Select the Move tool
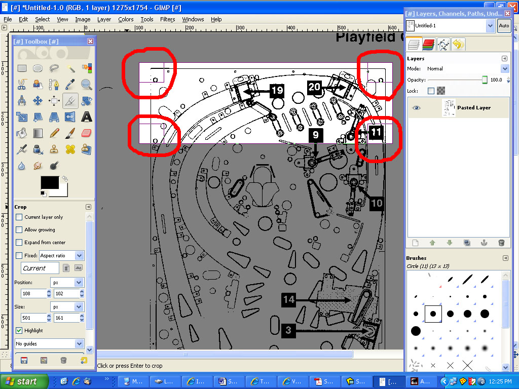This screenshot has height=389, width=519. point(38,101)
